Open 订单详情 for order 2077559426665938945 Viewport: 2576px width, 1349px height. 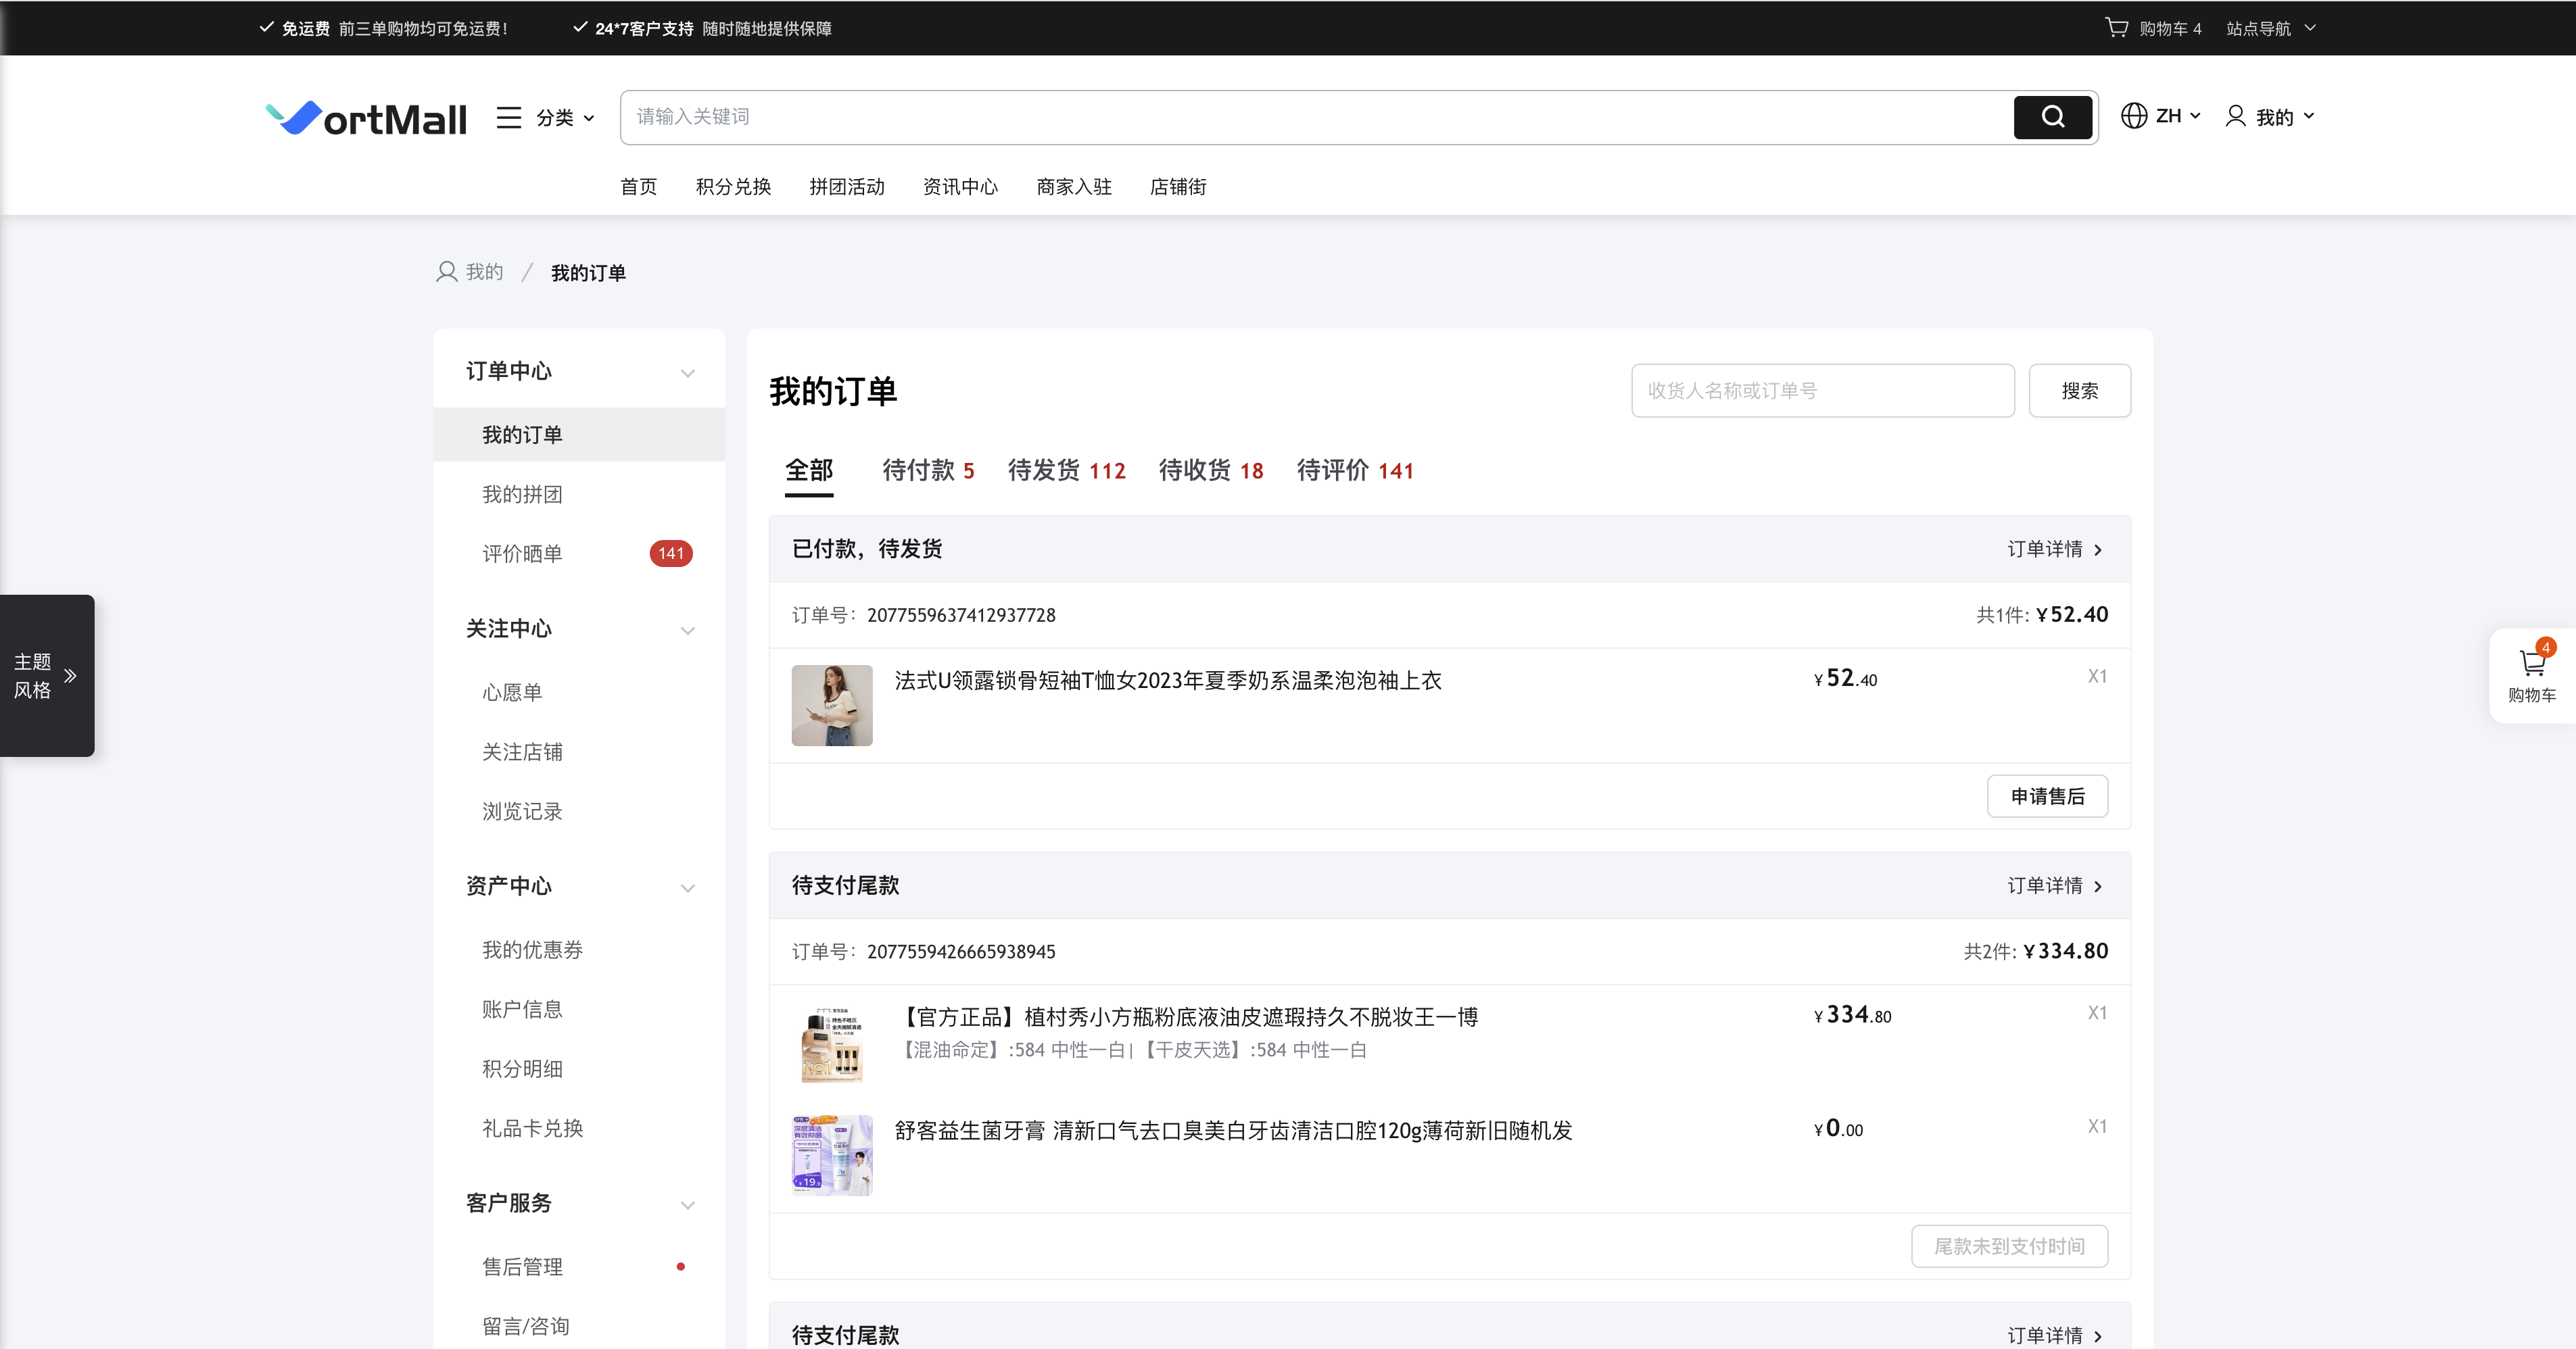click(x=2055, y=886)
